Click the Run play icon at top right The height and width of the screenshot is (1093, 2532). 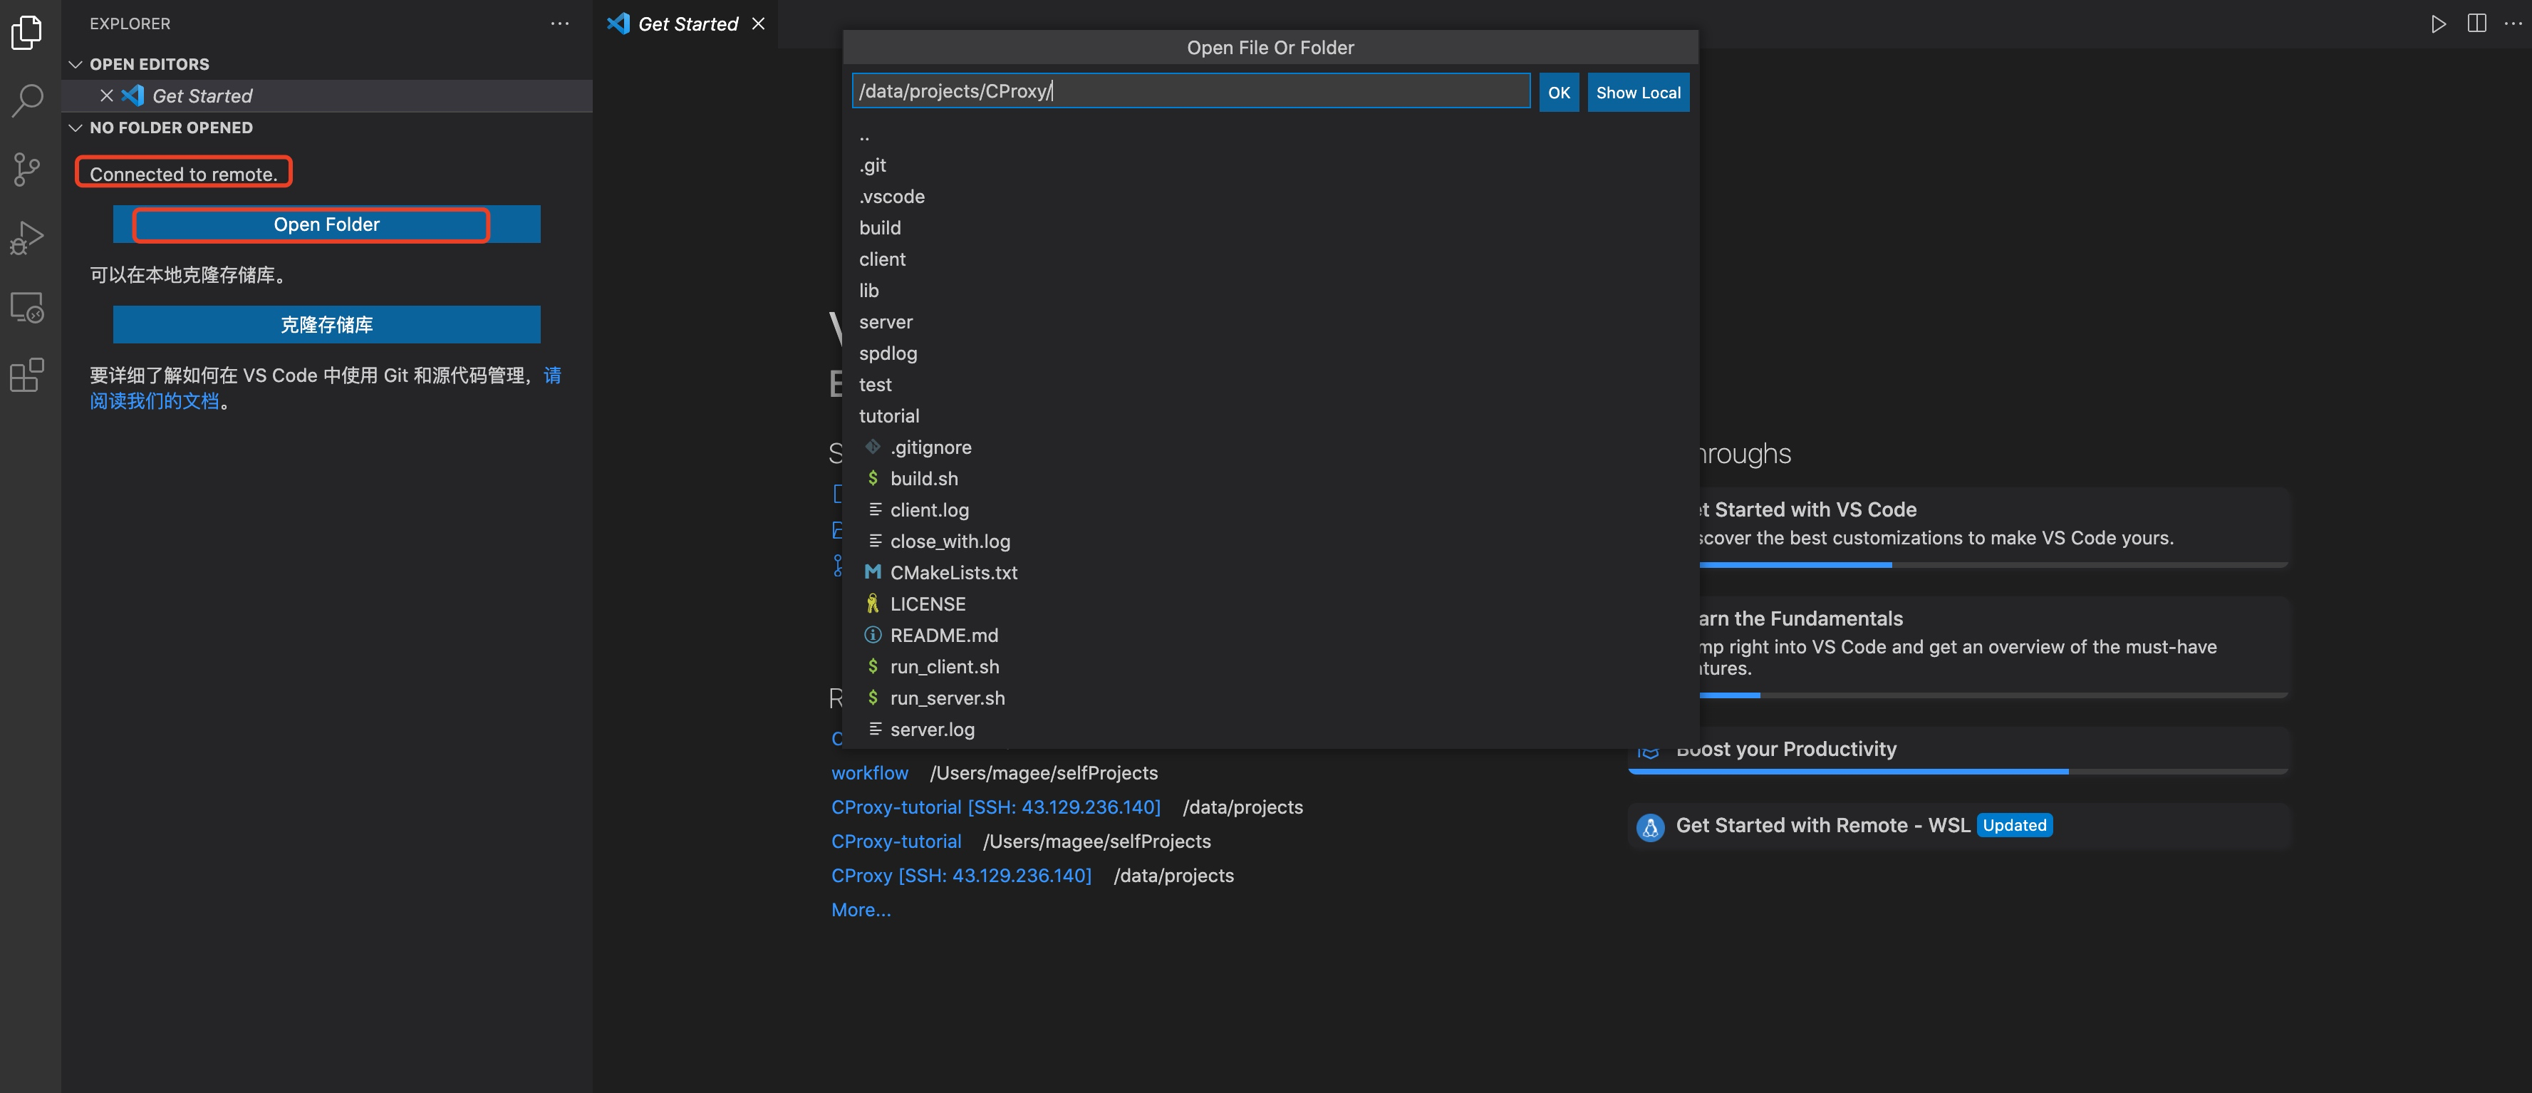[2439, 24]
